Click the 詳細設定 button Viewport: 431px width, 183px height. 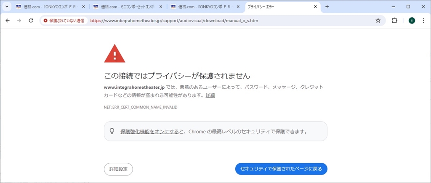tap(118, 169)
